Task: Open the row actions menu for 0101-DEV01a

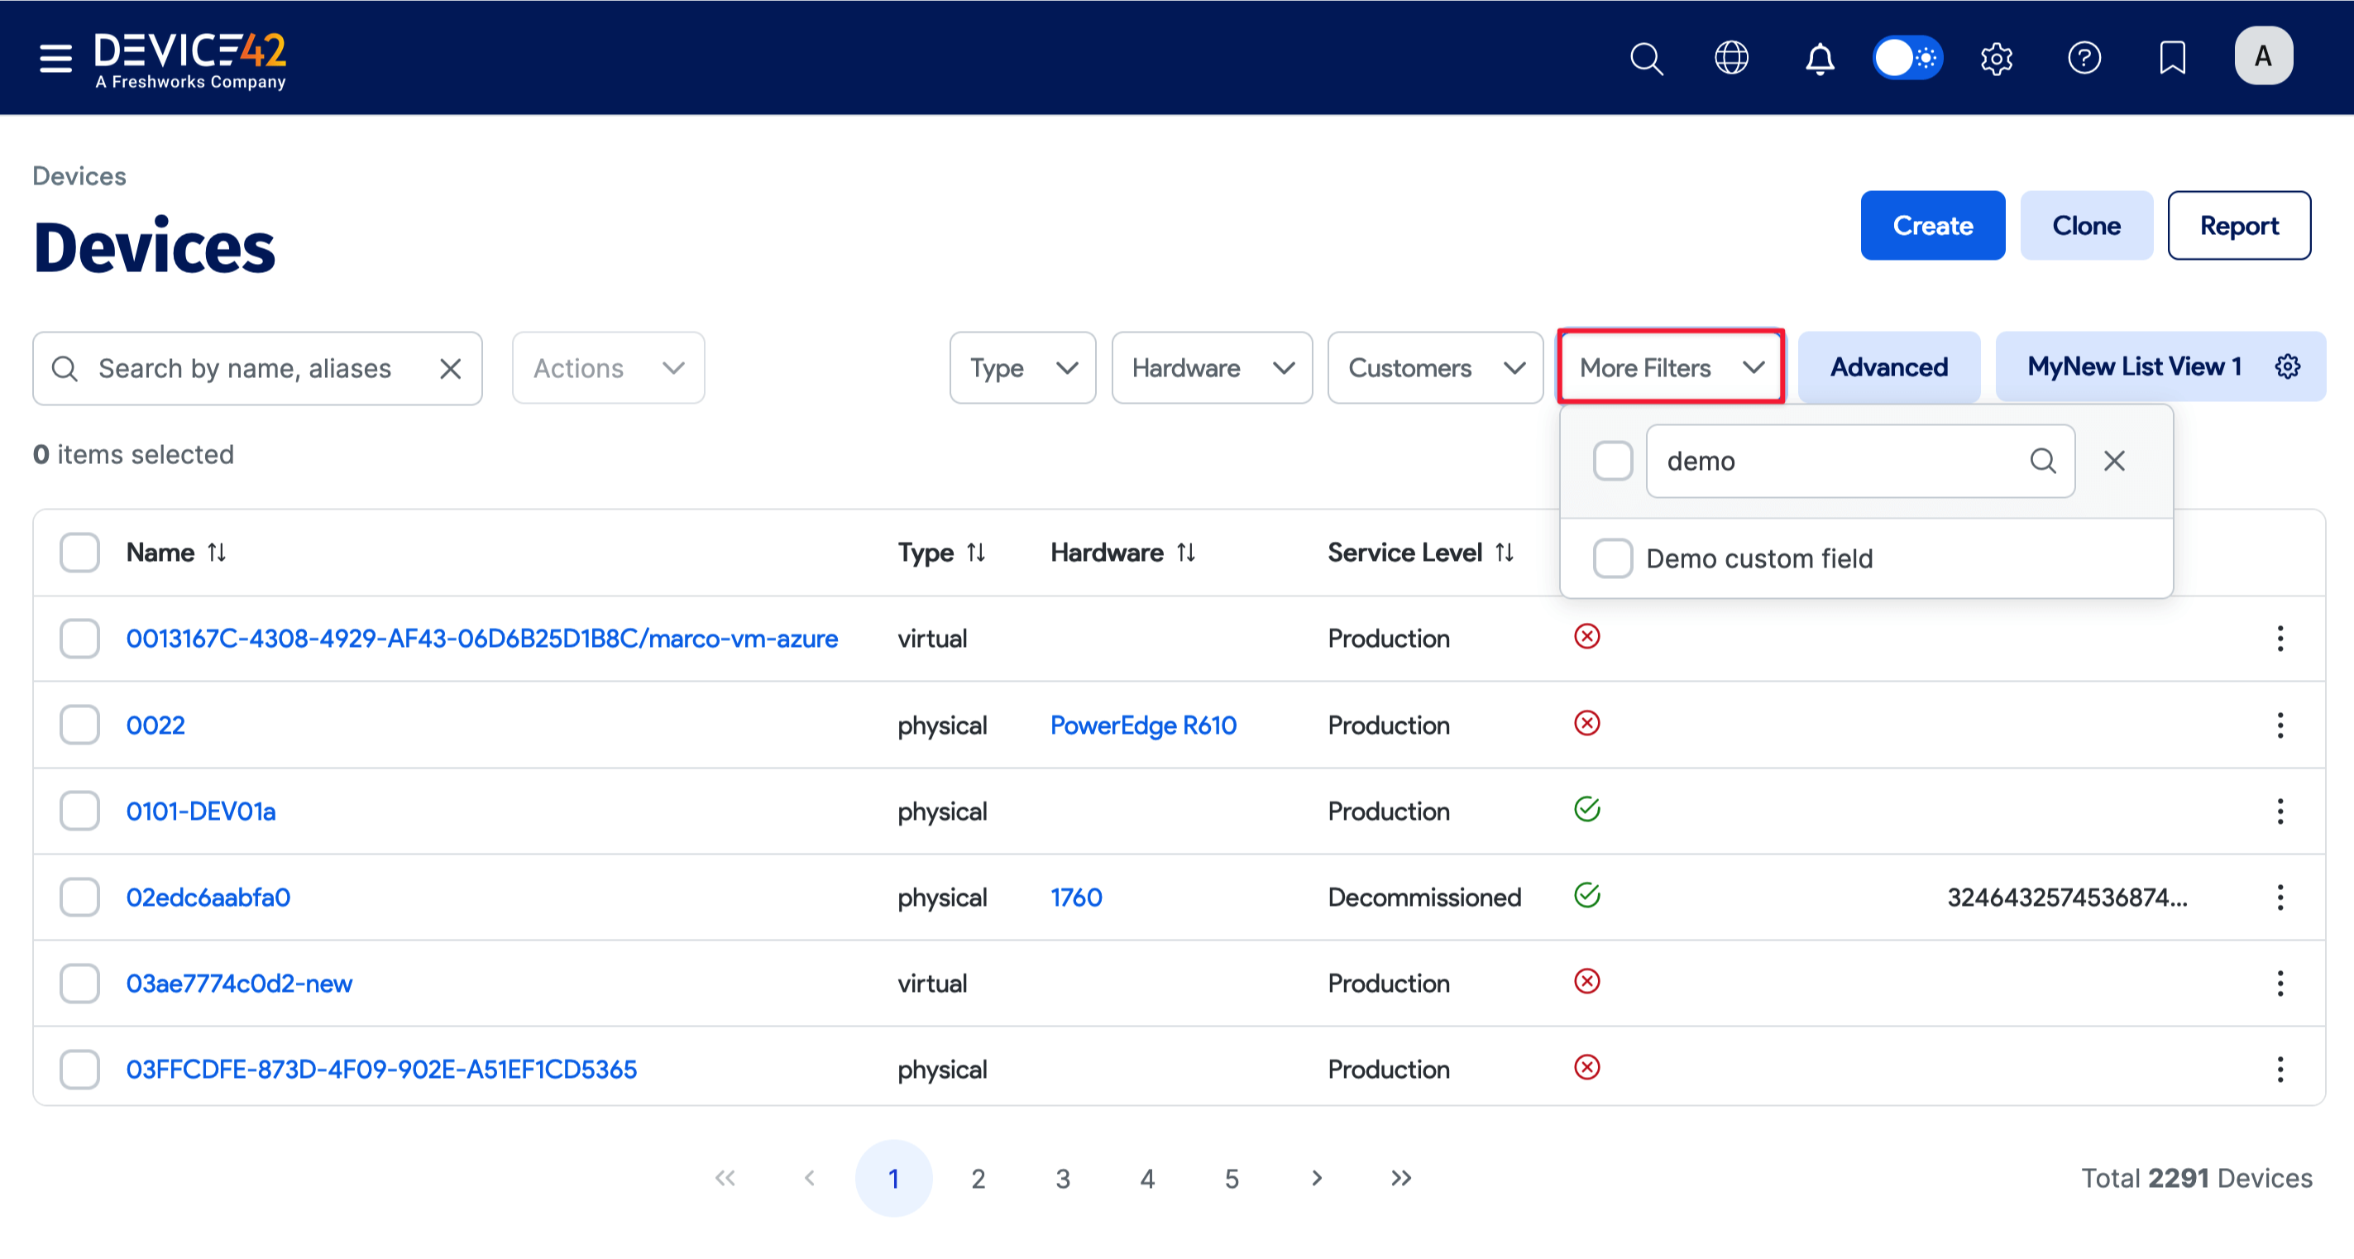Action: (x=2281, y=811)
